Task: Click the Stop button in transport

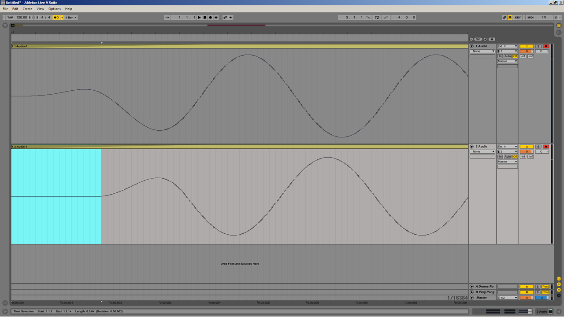Action: [205, 18]
